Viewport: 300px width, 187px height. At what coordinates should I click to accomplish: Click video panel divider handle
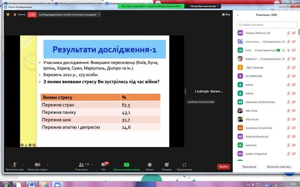click(x=185, y=91)
